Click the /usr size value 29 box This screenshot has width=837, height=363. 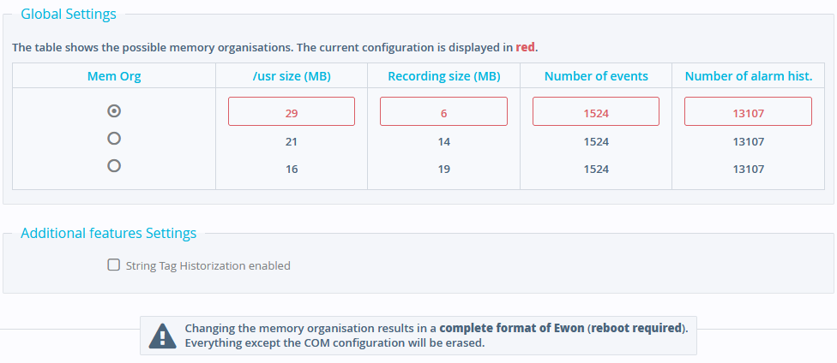[292, 111]
